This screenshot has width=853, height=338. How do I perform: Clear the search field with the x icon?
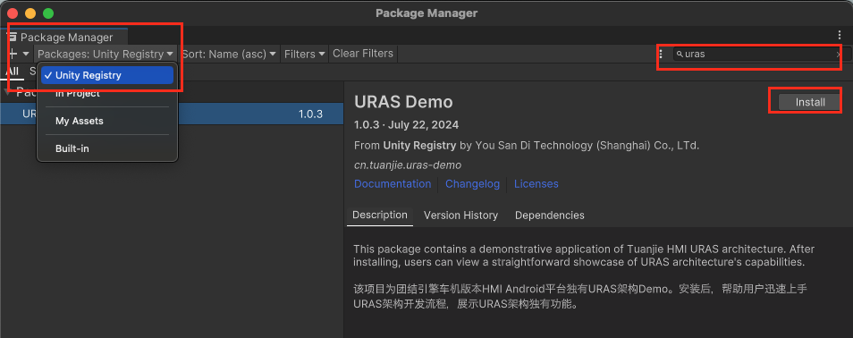point(839,54)
